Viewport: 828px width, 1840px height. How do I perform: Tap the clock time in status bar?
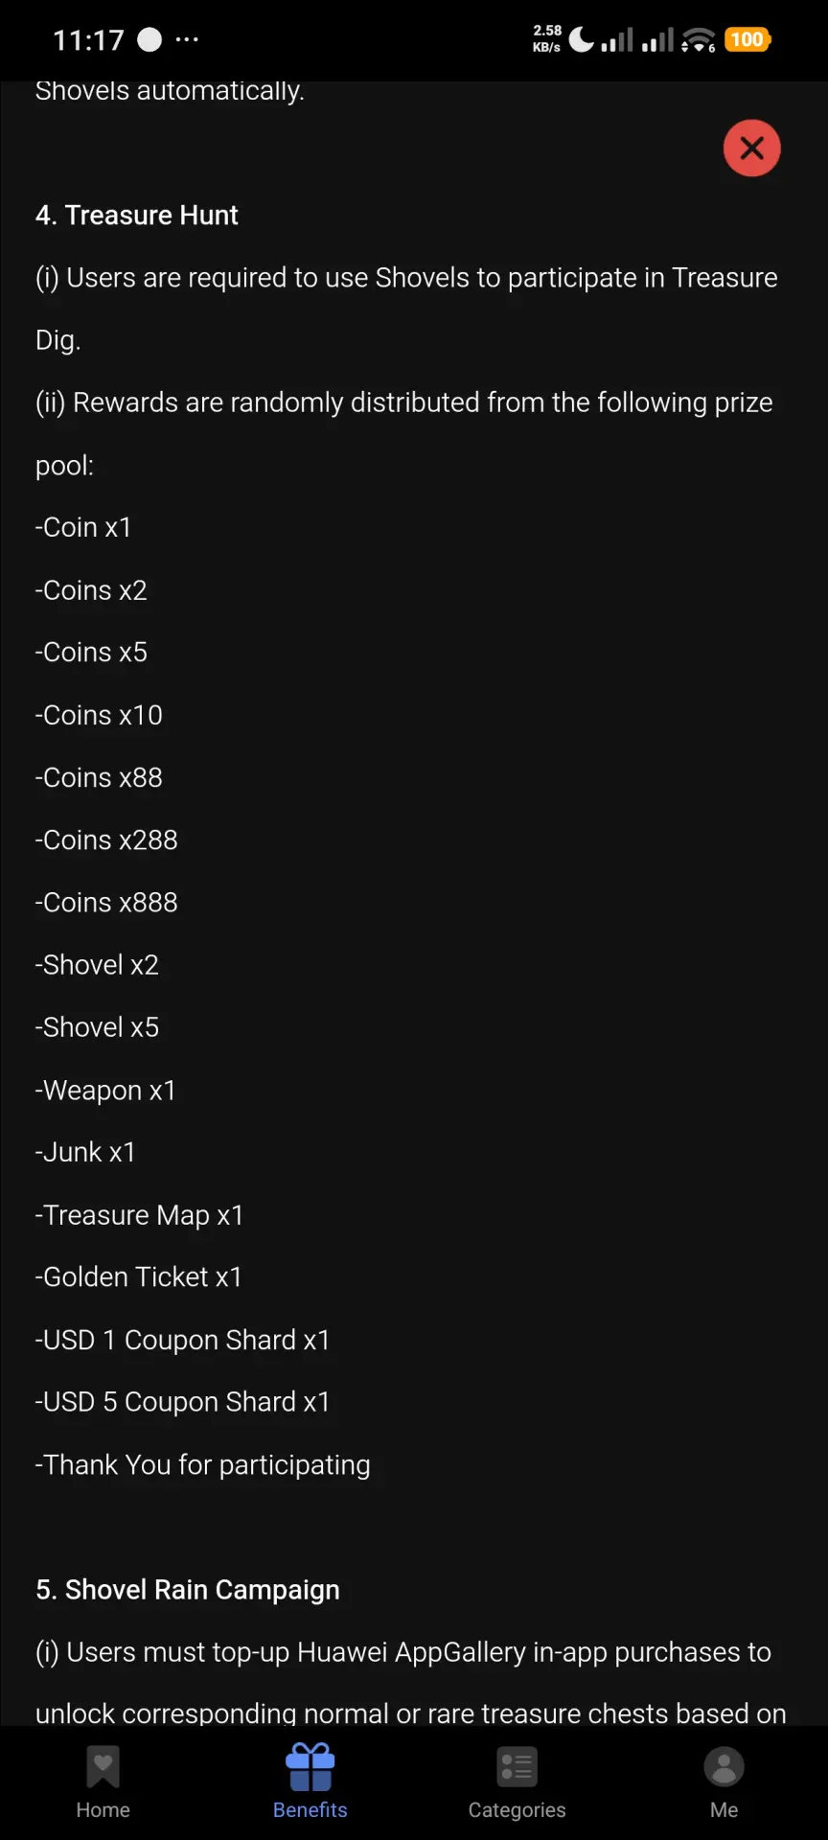click(88, 40)
